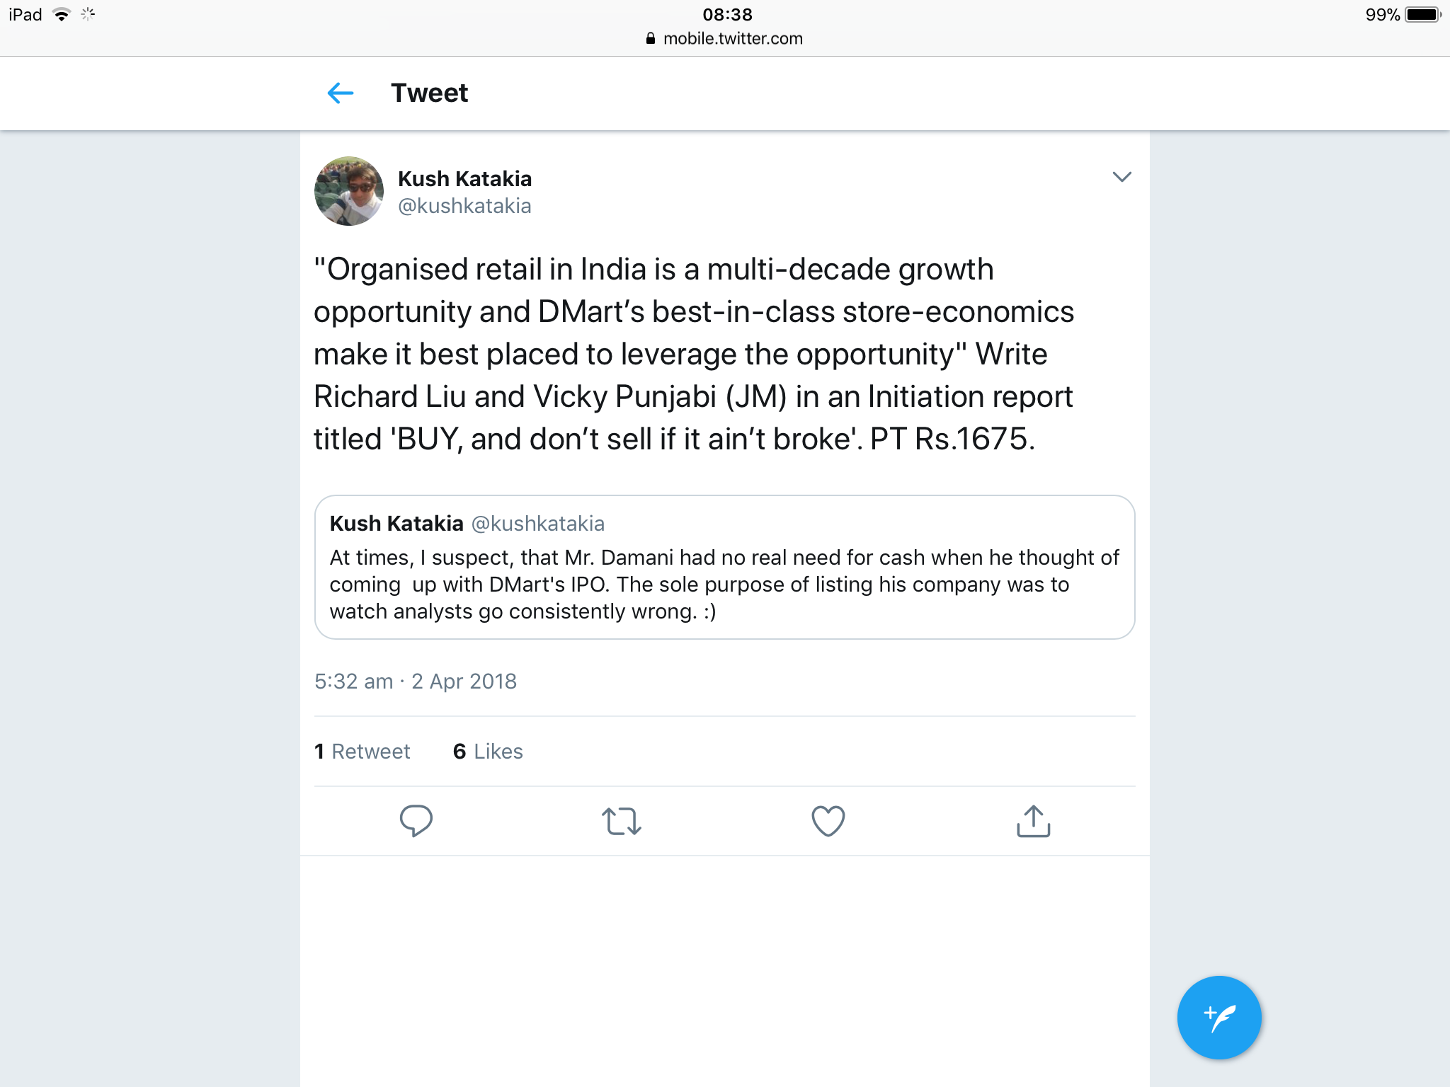Click the lock icon in the address bar
The height and width of the screenshot is (1087, 1450).
[651, 39]
